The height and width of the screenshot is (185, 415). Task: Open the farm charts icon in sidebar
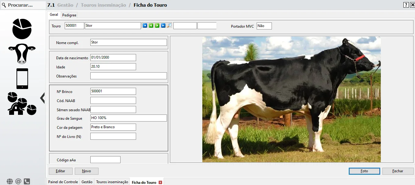[22, 104]
